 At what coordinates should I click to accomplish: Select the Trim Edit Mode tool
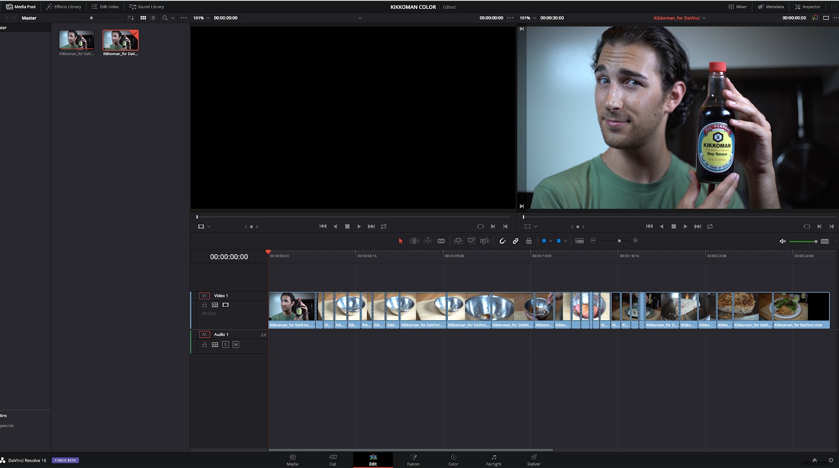click(x=414, y=241)
